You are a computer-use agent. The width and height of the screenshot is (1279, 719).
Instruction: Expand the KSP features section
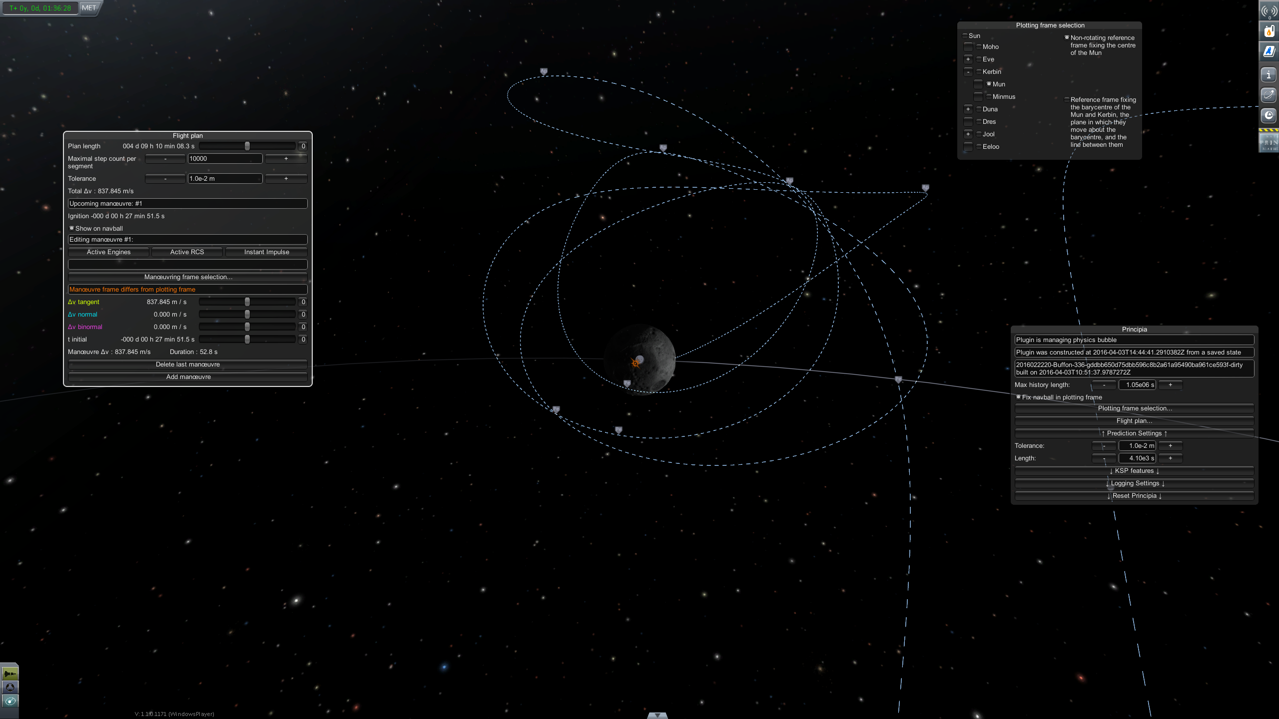click(x=1134, y=470)
